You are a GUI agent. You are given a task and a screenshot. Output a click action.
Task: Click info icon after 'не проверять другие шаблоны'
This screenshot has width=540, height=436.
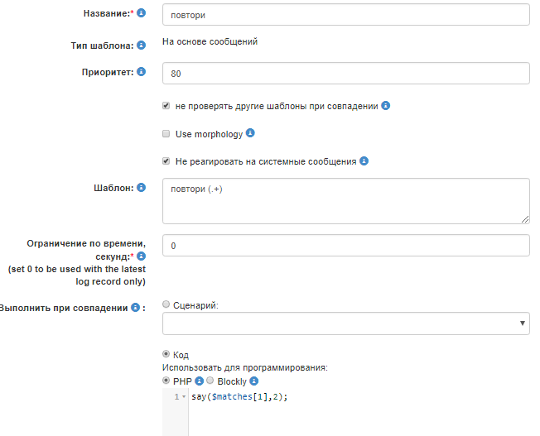(x=386, y=106)
